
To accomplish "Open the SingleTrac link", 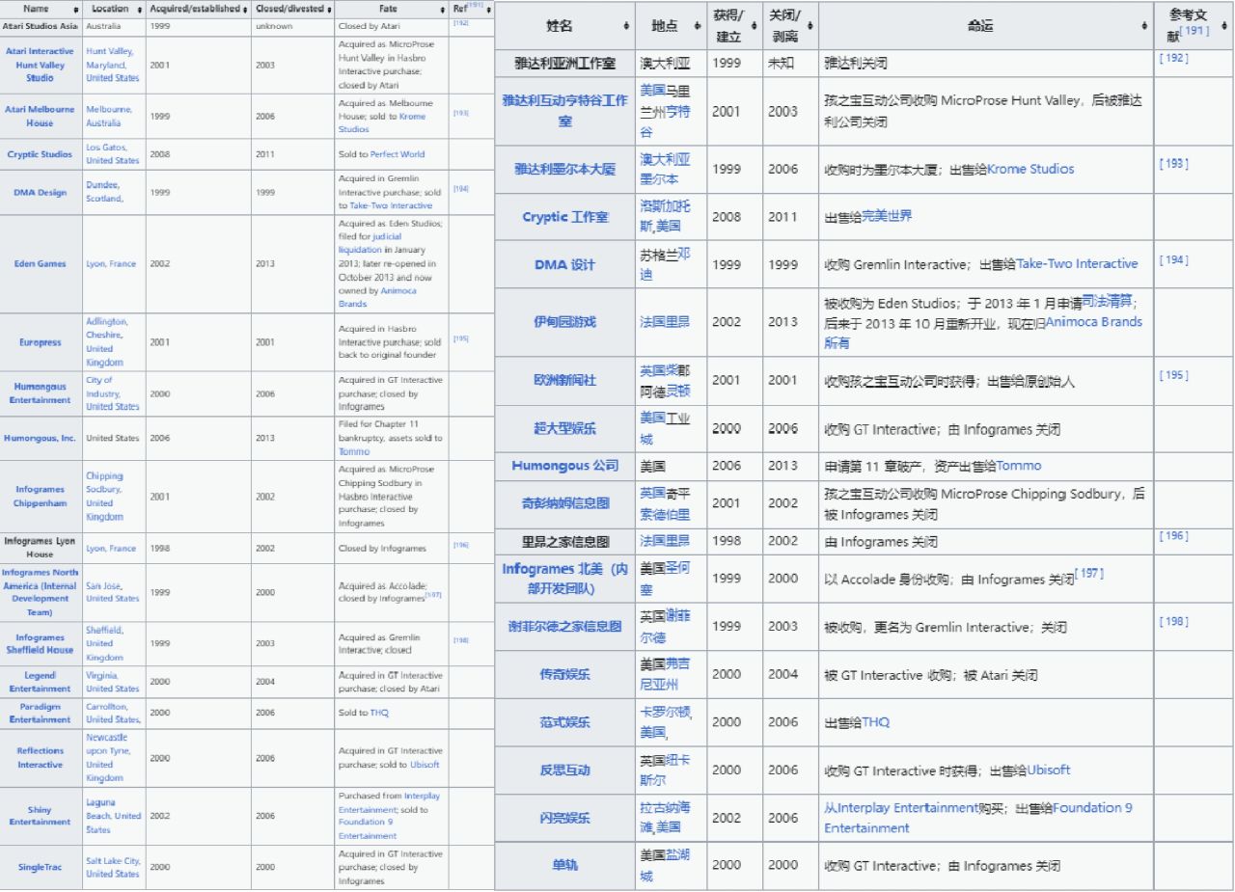I will [x=40, y=867].
